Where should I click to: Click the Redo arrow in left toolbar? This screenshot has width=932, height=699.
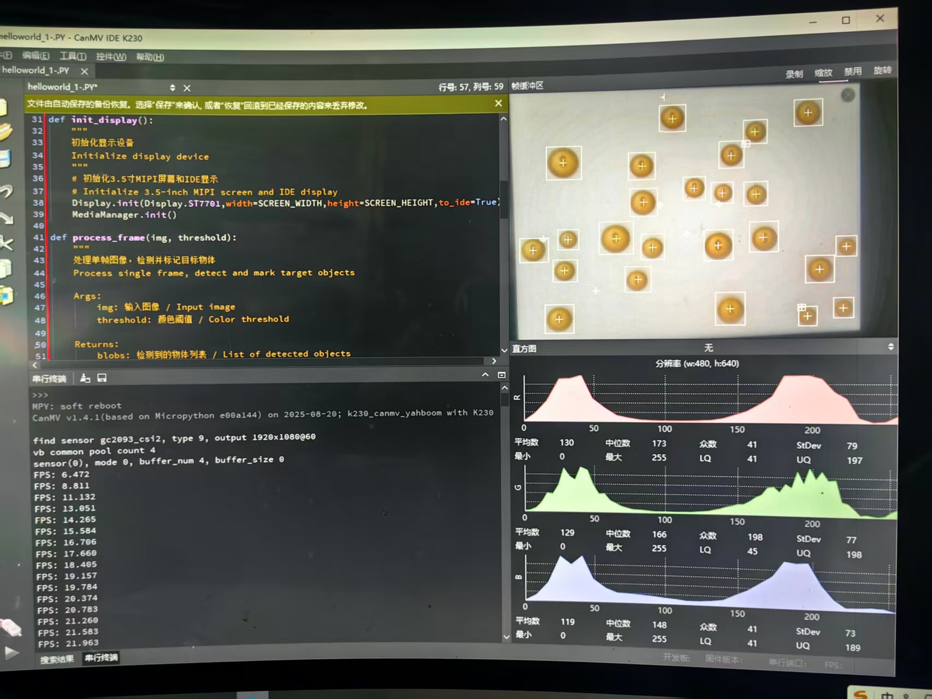pos(6,218)
